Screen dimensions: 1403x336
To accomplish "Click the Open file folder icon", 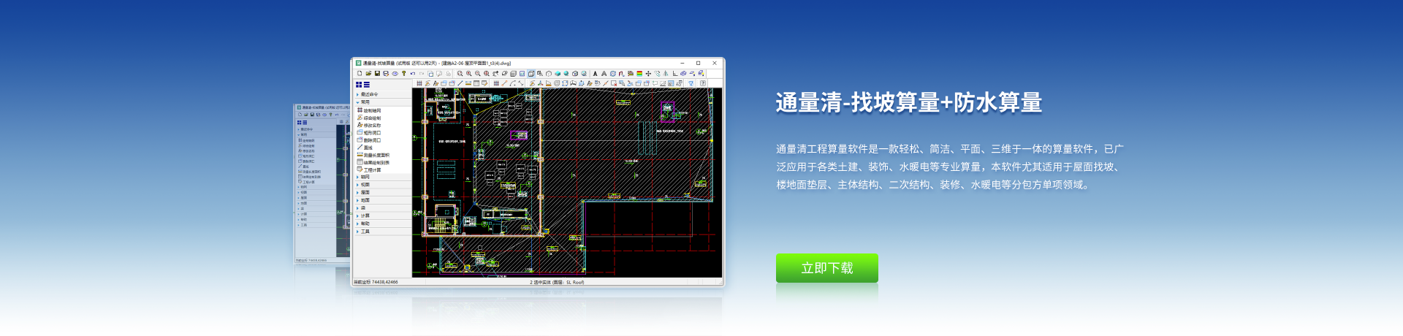I will pos(368,74).
